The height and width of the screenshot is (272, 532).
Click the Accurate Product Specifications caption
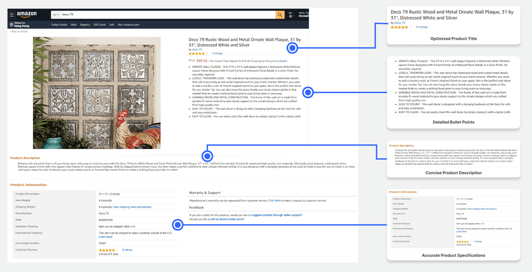pyautogui.click(x=453, y=255)
